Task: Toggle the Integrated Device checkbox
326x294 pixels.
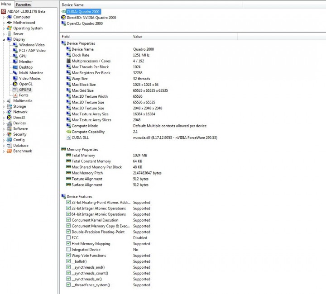Action: click(68, 249)
